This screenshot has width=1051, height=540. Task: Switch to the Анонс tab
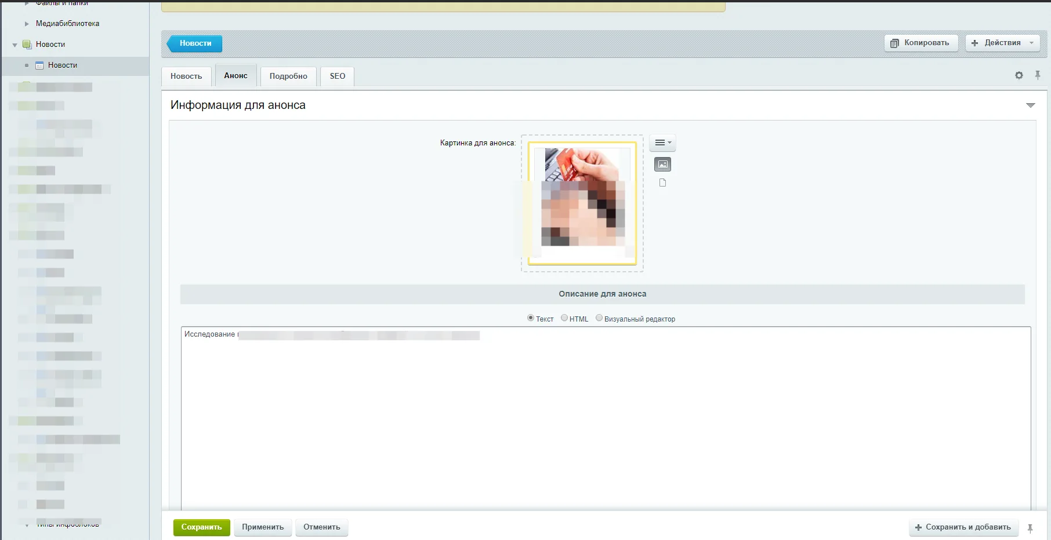(235, 75)
